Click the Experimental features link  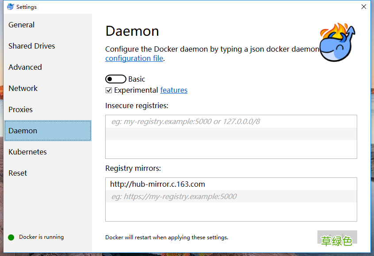[x=174, y=90]
